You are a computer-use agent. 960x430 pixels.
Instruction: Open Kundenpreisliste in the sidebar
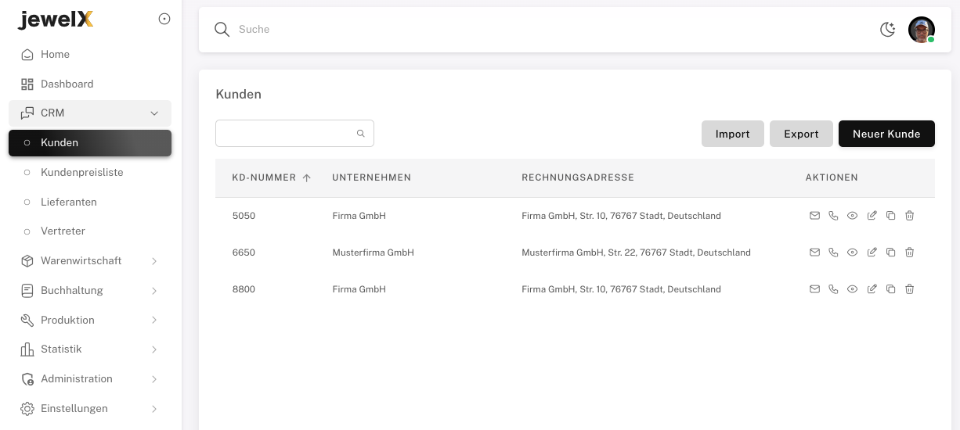tap(82, 173)
